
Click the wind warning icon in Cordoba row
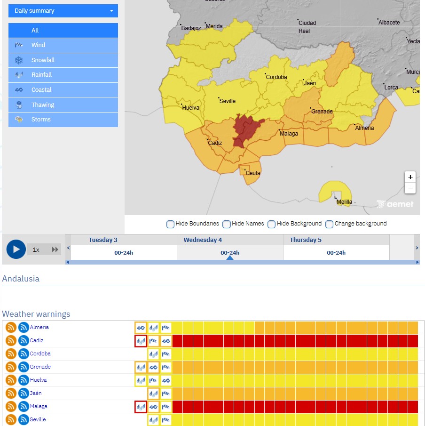pyautogui.click(x=166, y=354)
